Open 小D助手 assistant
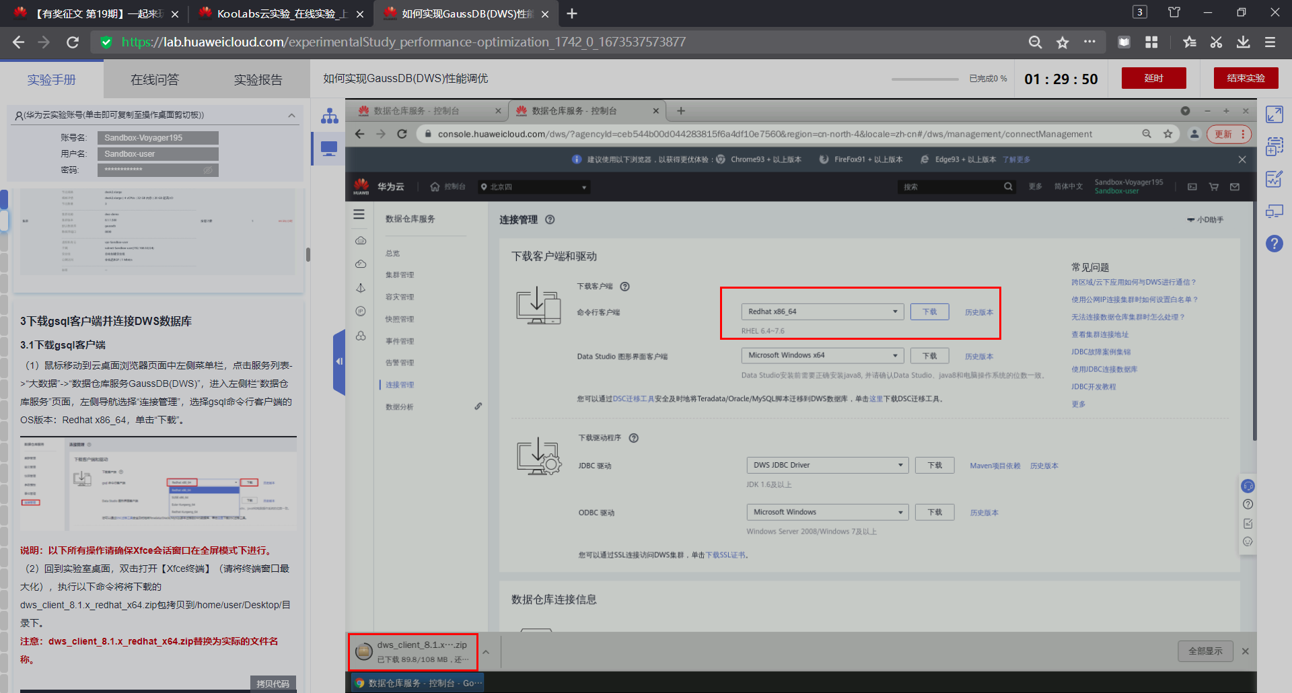Image resolution: width=1292 pixels, height=693 pixels. (x=1205, y=220)
